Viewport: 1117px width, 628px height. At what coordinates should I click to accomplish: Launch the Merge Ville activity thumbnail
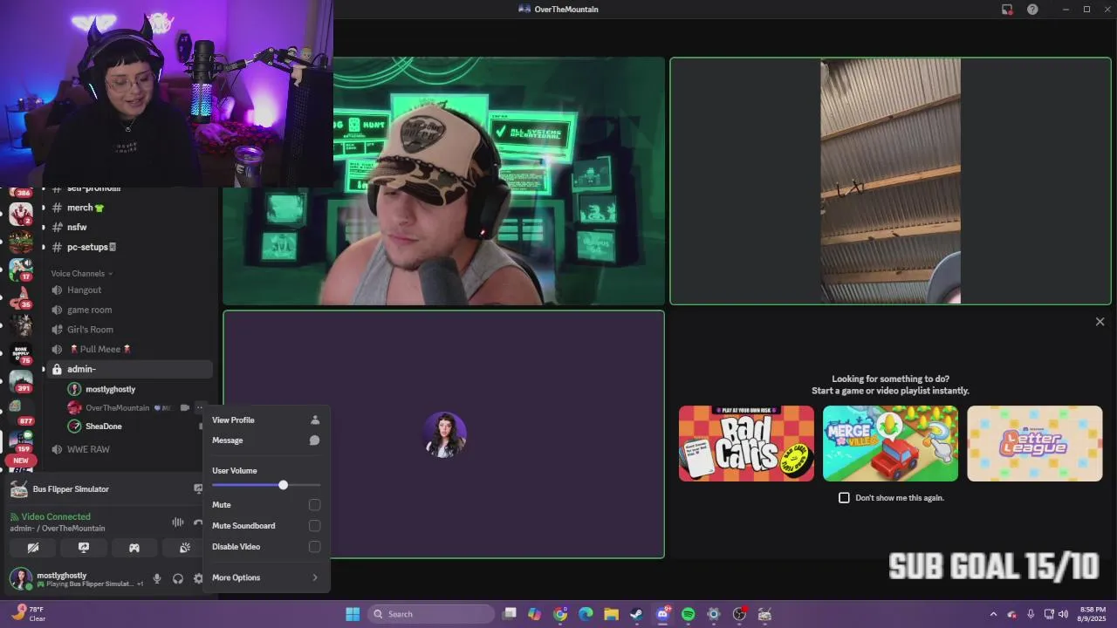[x=890, y=443]
